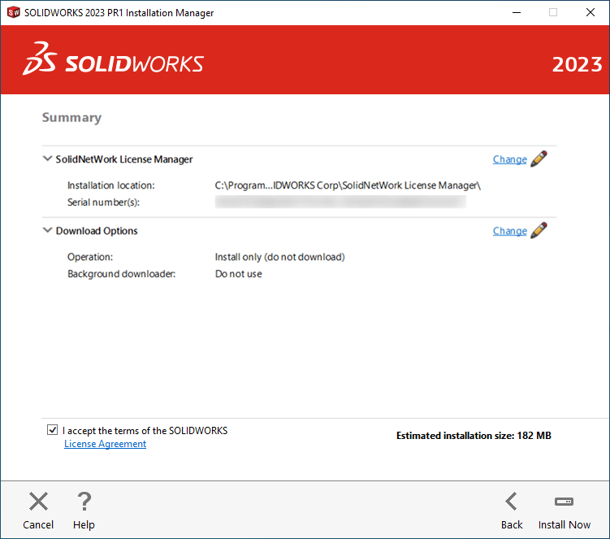Click the installation location path text

[x=348, y=185]
